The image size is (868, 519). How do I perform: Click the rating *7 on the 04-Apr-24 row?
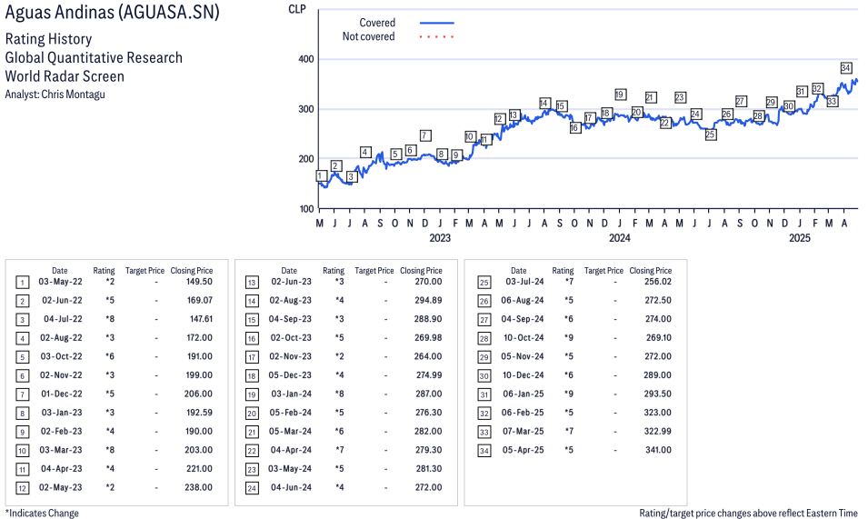tap(339, 451)
